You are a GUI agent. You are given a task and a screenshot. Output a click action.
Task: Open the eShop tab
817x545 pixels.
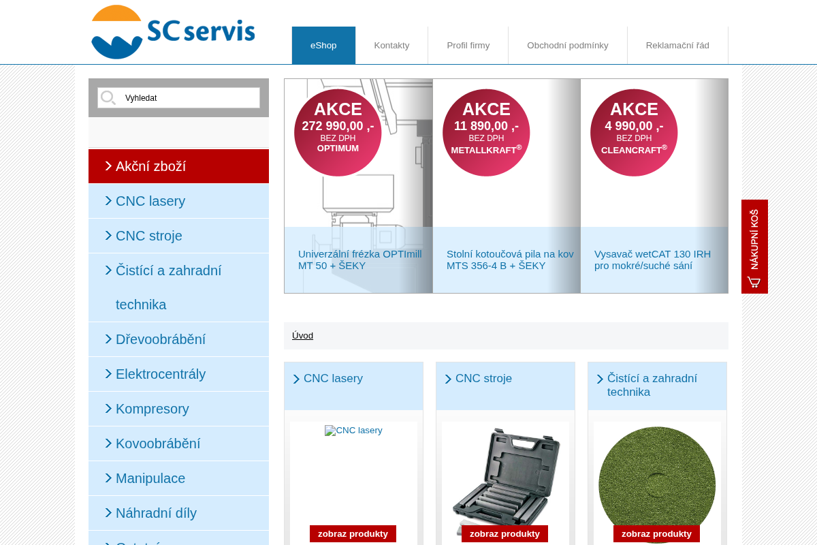coord(323,46)
